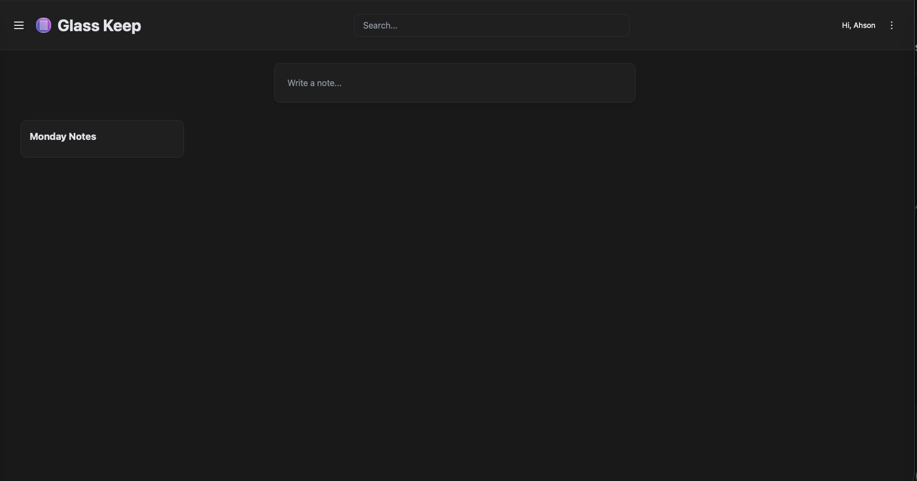Open the three-dot options menu
Screen dimensions: 917x481
(x=892, y=25)
